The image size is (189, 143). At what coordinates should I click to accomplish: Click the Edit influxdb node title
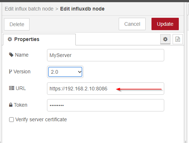[x=82, y=9]
